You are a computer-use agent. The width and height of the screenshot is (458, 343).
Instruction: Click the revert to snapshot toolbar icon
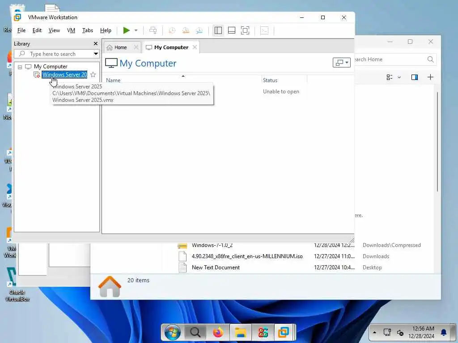pos(186,30)
